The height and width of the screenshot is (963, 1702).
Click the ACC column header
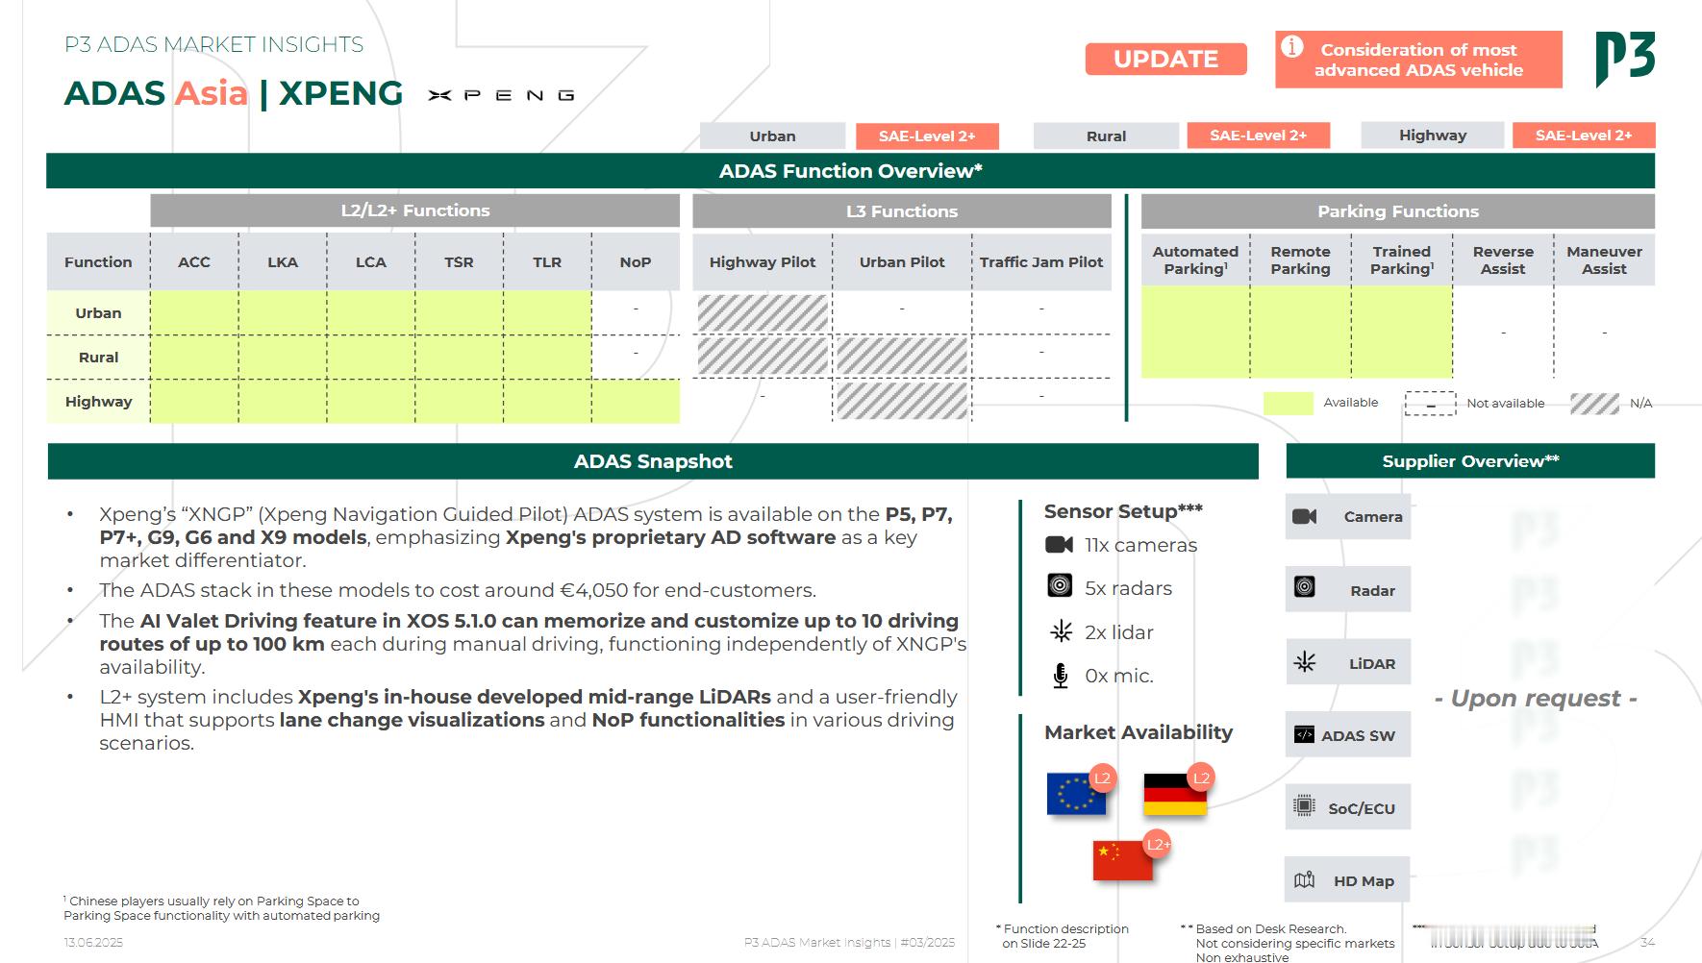click(194, 261)
